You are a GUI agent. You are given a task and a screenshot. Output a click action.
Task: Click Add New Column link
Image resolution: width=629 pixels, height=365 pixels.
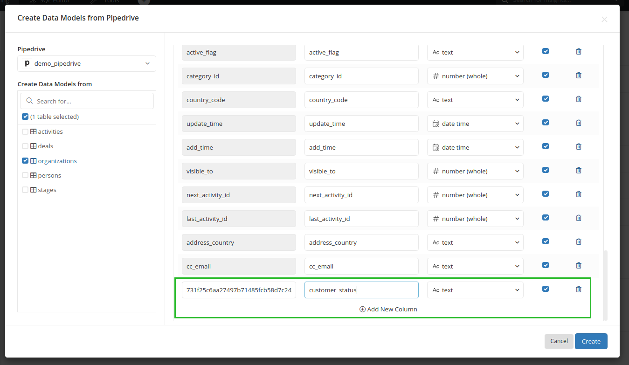pos(388,309)
